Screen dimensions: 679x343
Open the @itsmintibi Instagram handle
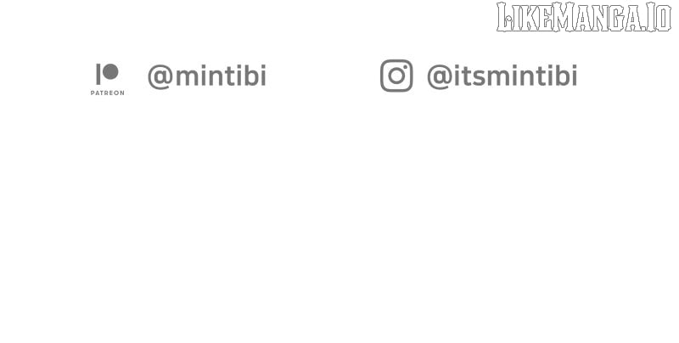point(502,76)
